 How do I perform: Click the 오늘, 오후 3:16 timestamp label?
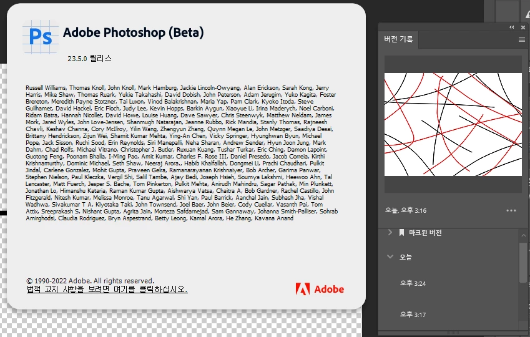406,210
